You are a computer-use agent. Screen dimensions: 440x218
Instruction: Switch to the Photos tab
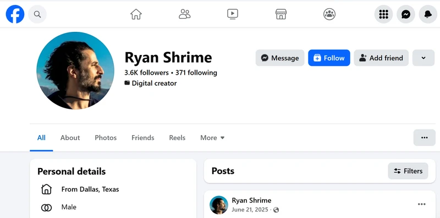coord(106,138)
